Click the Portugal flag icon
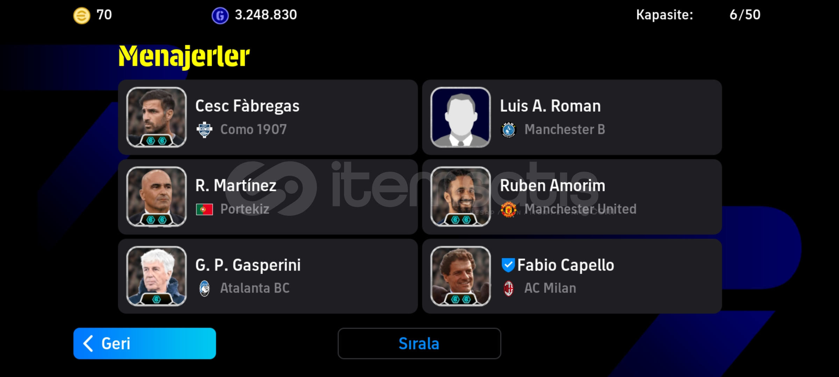The image size is (839, 377). pyautogui.click(x=205, y=209)
